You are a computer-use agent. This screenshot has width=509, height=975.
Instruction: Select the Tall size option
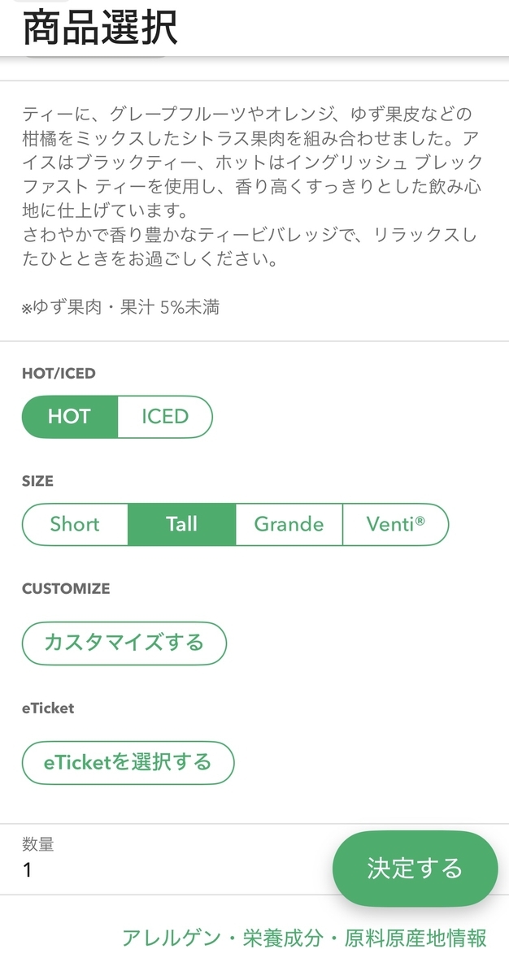(182, 524)
